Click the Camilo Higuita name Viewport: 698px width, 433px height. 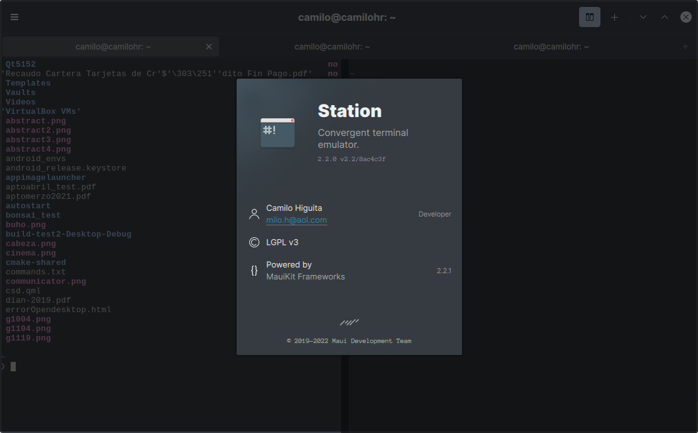294,208
